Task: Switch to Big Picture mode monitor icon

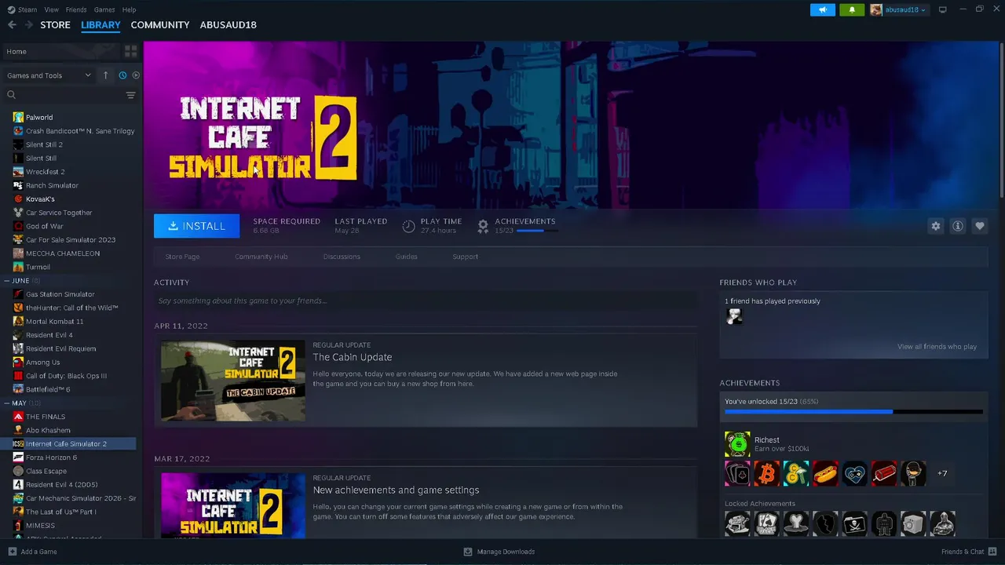Action: point(943,9)
